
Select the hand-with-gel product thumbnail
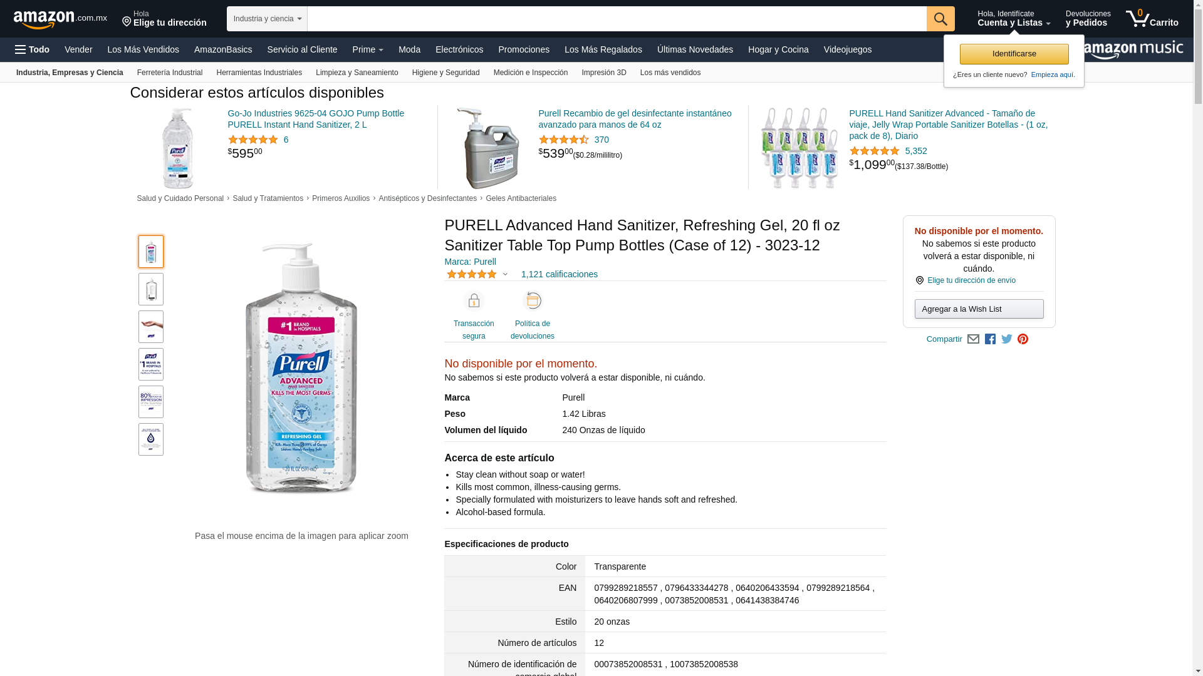(151, 327)
